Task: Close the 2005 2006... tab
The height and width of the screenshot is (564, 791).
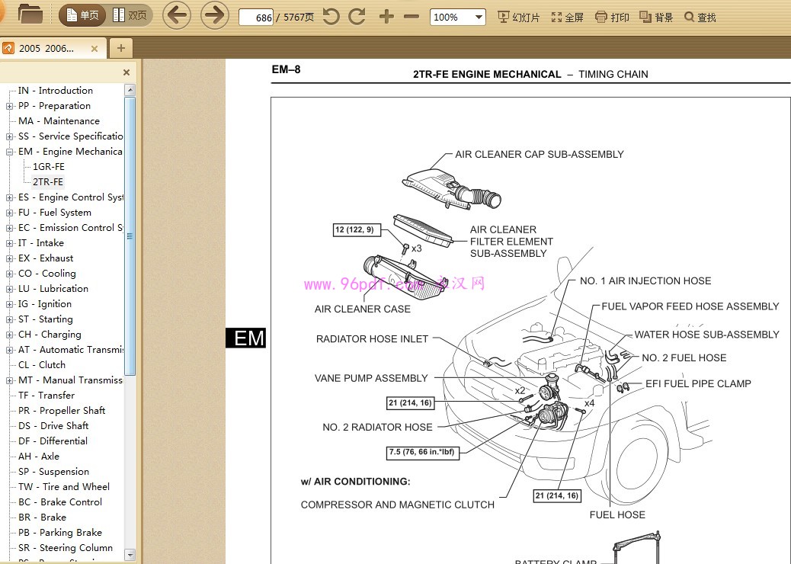Action: coord(94,49)
